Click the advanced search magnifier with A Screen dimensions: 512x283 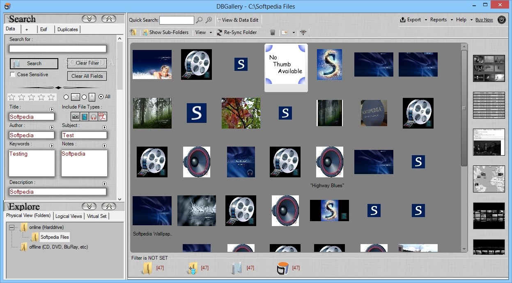coord(209,20)
